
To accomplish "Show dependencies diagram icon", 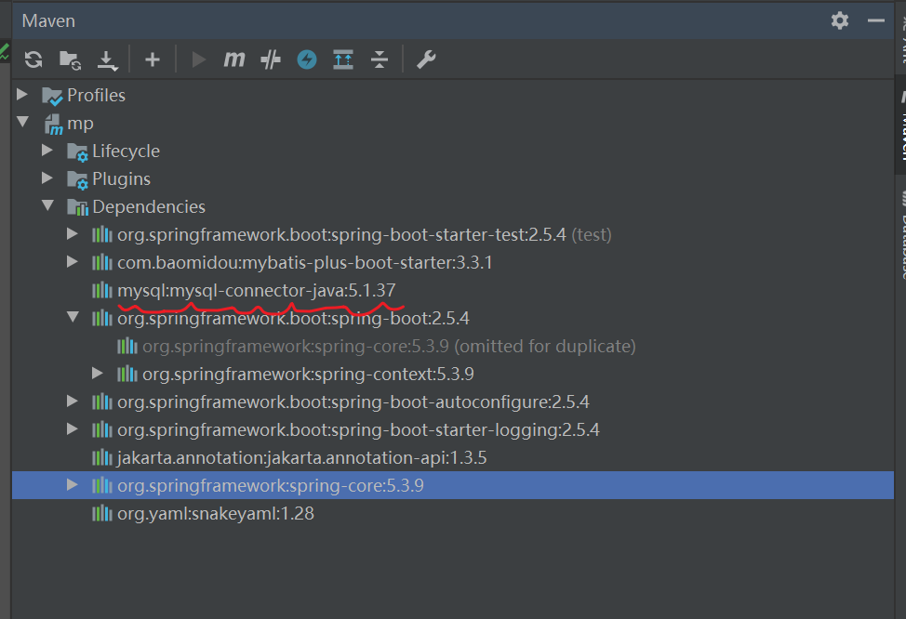I will coord(343,59).
